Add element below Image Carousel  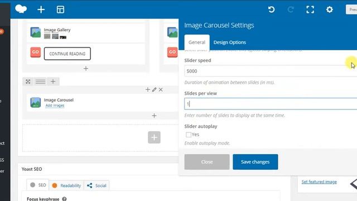point(154,116)
